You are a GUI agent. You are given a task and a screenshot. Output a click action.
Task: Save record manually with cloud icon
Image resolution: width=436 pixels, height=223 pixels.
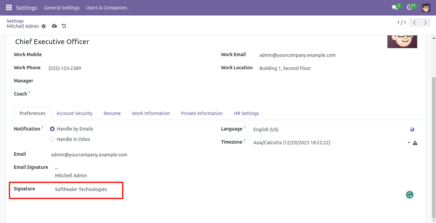pyautogui.click(x=54, y=26)
